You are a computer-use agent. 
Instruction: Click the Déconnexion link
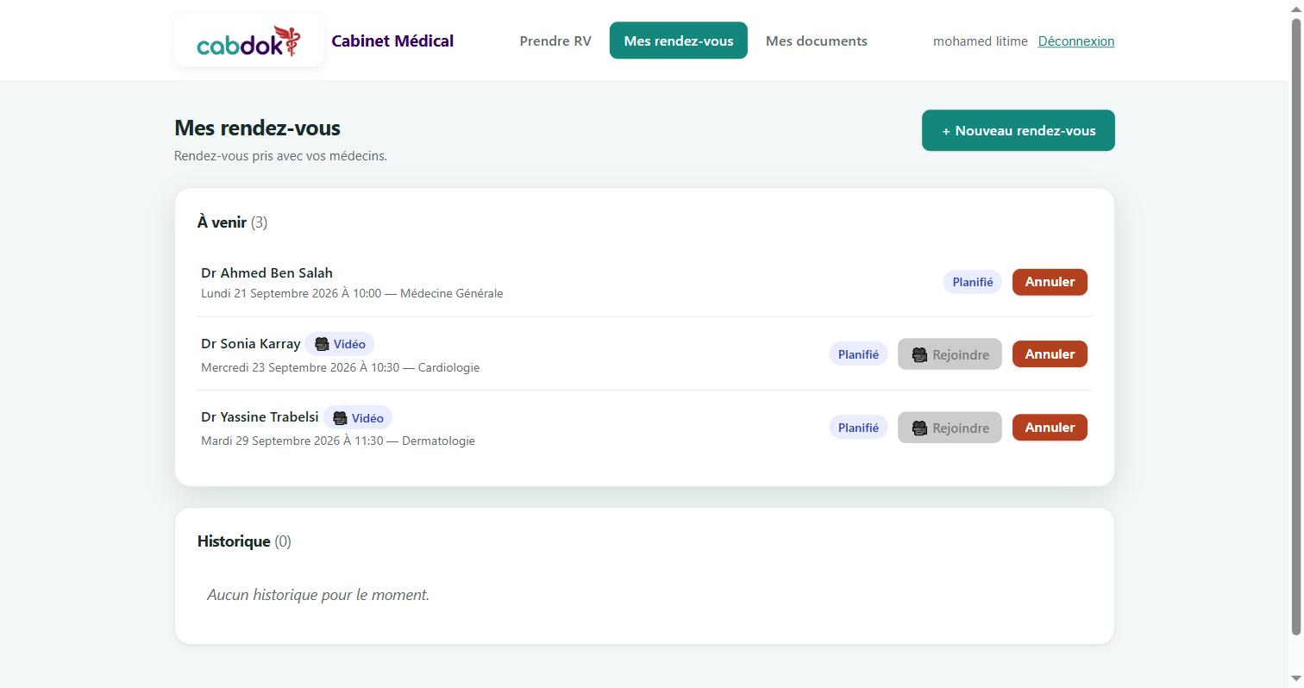pos(1076,41)
